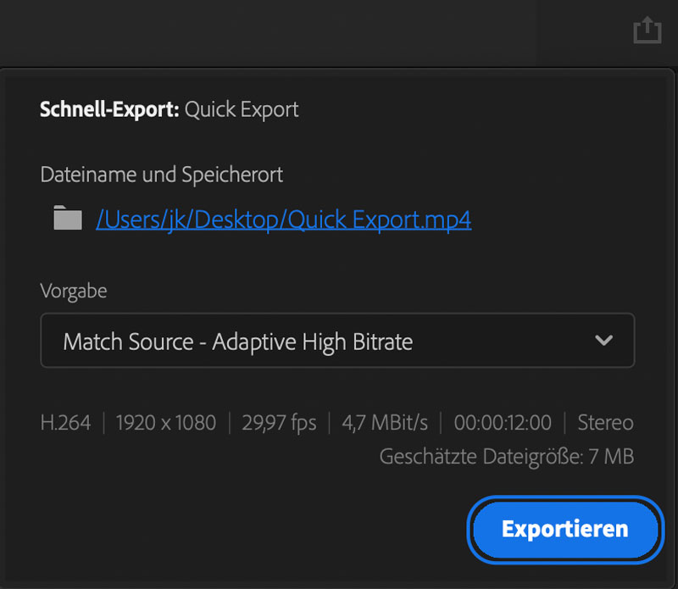Click the Exportieren button
Screen dimensions: 678x589
click(564, 529)
